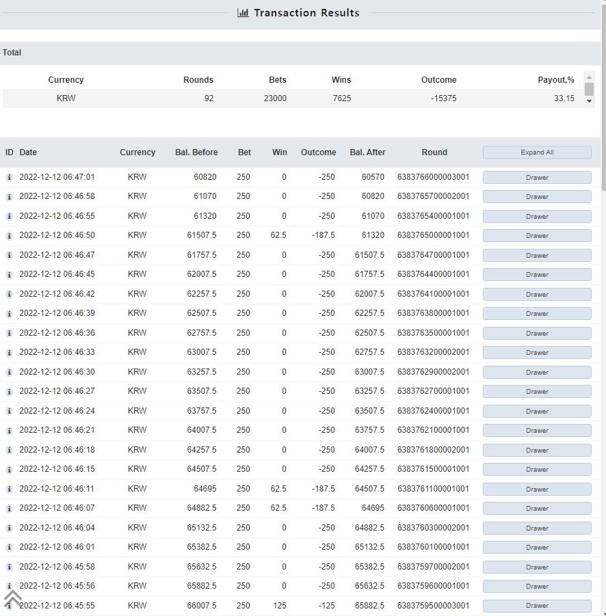Open Drawer for round 6383759500003001
This screenshot has height=616, width=606.
[537, 606]
